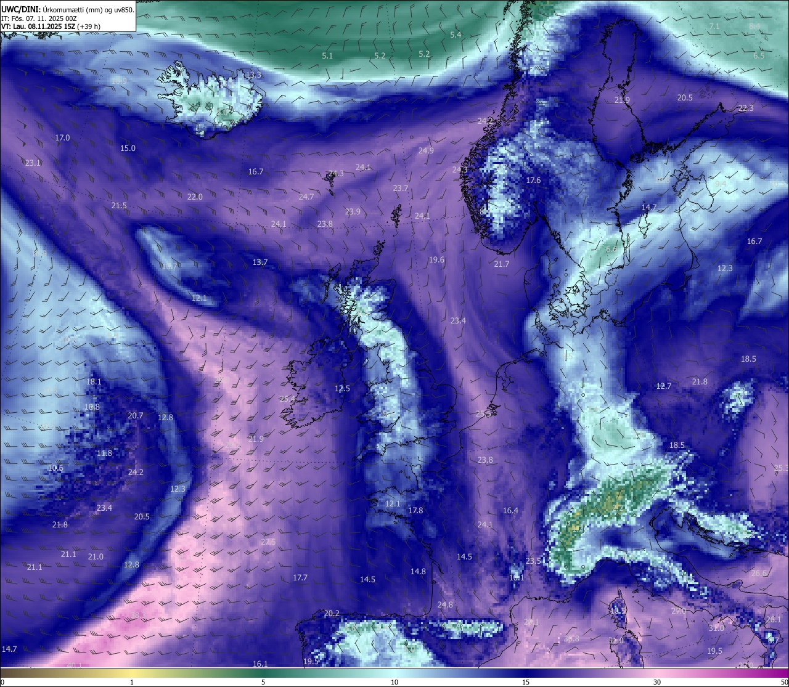Click the 23.9 value on the map
789x687 pixels.
pyautogui.click(x=353, y=212)
